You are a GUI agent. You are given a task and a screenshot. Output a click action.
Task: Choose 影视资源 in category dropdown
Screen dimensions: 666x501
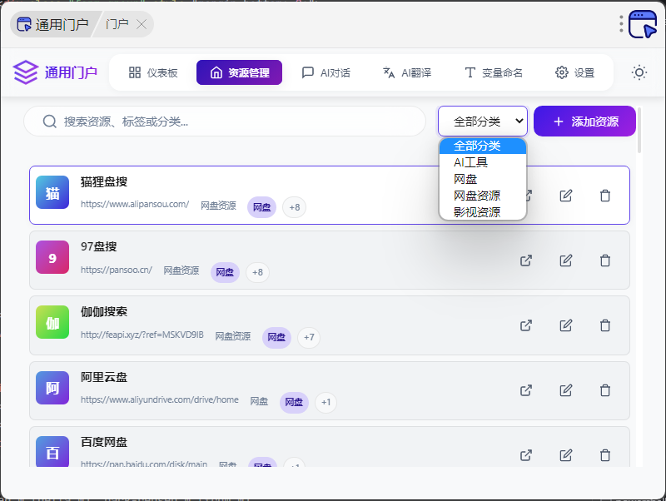click(x=477, y=212)
